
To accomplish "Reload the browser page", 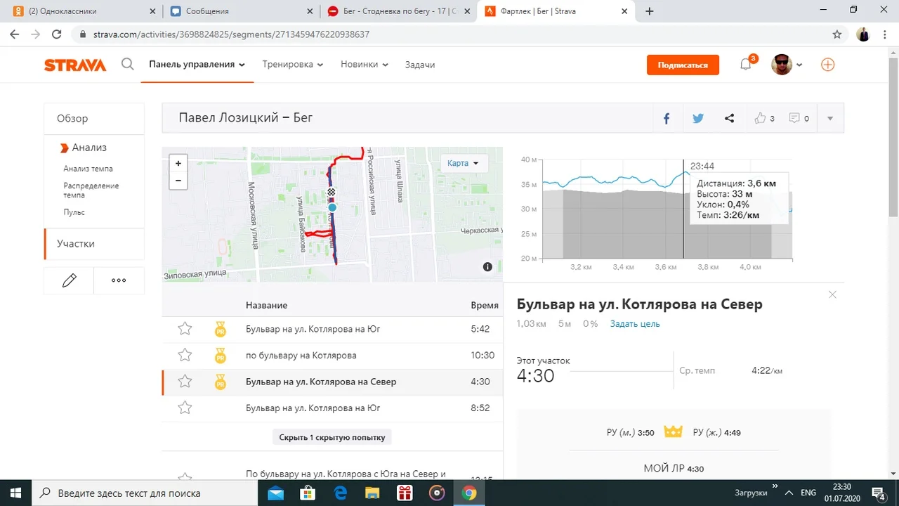I will tap(57, 34).
